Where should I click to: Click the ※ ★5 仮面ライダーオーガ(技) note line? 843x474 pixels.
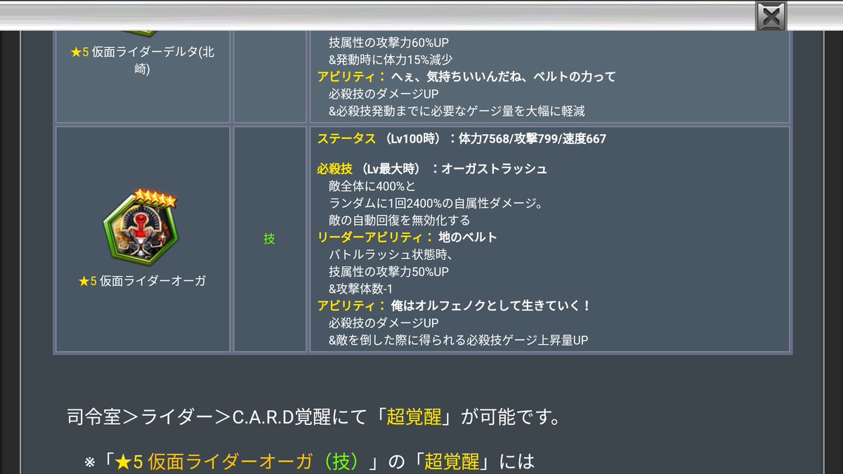309,461
